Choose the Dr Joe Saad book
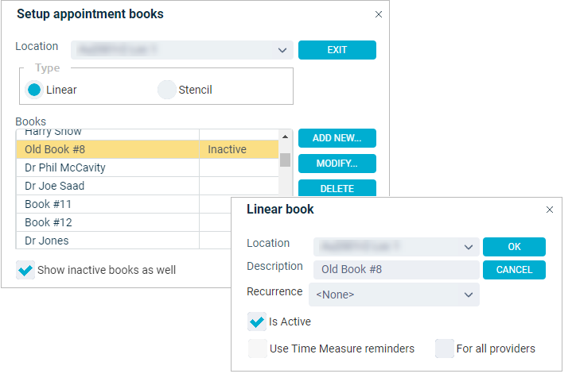The width and height of the screenshot is (576, 389). 147,186
